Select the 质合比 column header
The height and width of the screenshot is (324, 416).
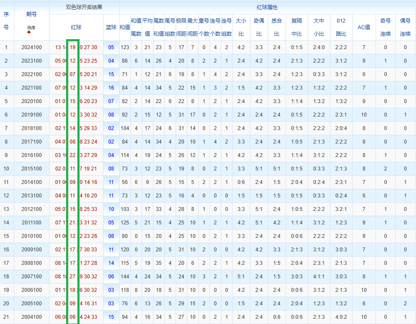[x=277, y=27]
